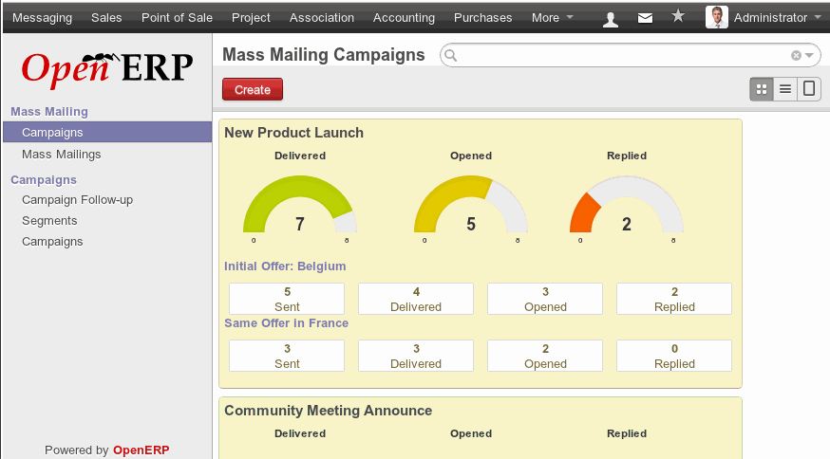This screenshot has width=830, height=459.
Task: Open the Community Meeting Announce campaign
Action: [x=329, y=411]
